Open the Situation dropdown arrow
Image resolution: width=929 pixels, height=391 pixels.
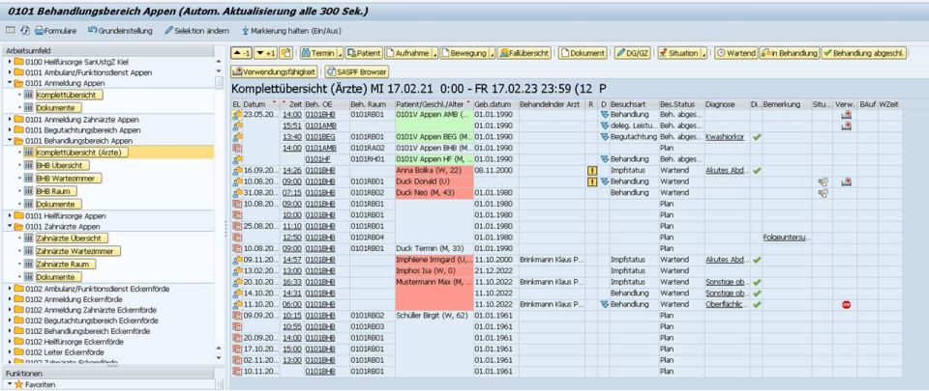[x=704, y=52]
